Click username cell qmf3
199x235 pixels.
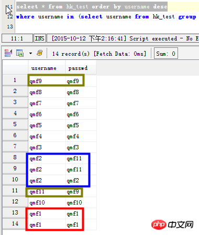tap(47, 147)
